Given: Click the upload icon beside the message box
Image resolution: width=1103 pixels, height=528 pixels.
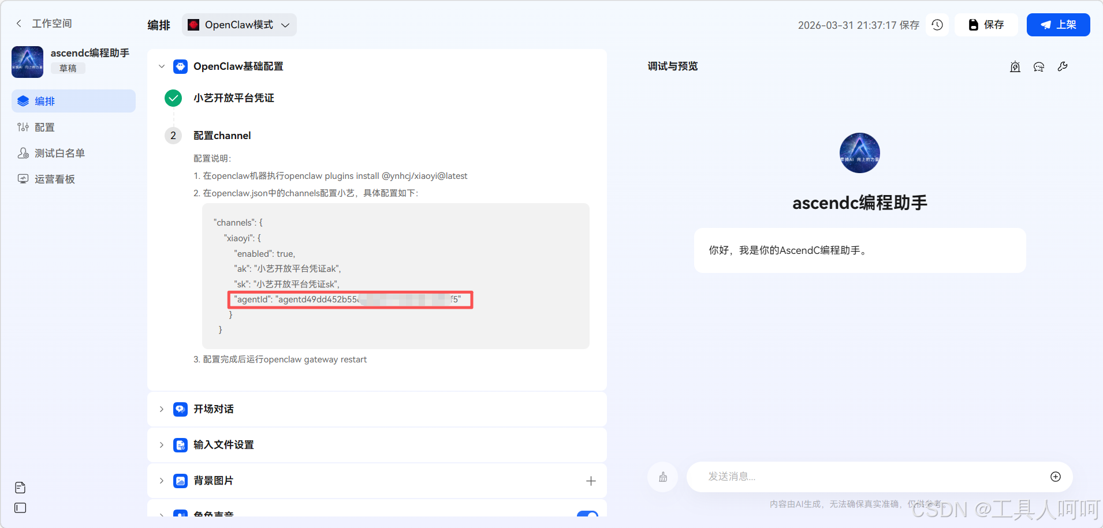Looking at the screenshot, I should tap(662, 477).
